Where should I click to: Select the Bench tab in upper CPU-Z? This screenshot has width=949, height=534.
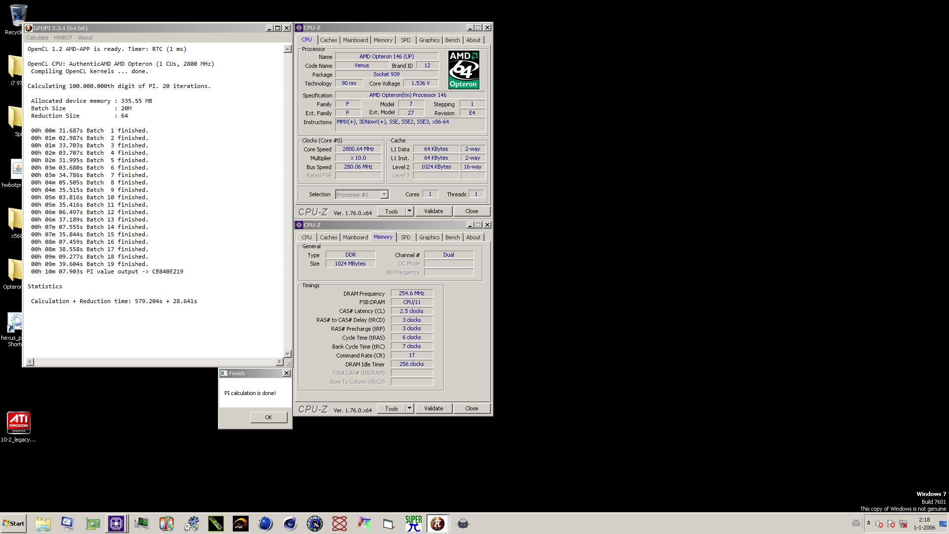coord(452,40)
